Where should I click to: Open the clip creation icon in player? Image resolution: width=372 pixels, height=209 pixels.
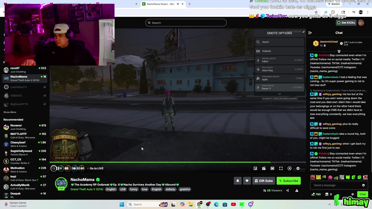point(264,168)
